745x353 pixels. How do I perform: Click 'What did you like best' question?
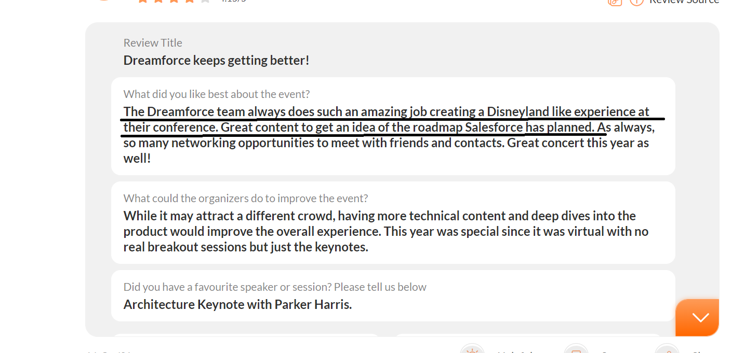coord(217,94)
